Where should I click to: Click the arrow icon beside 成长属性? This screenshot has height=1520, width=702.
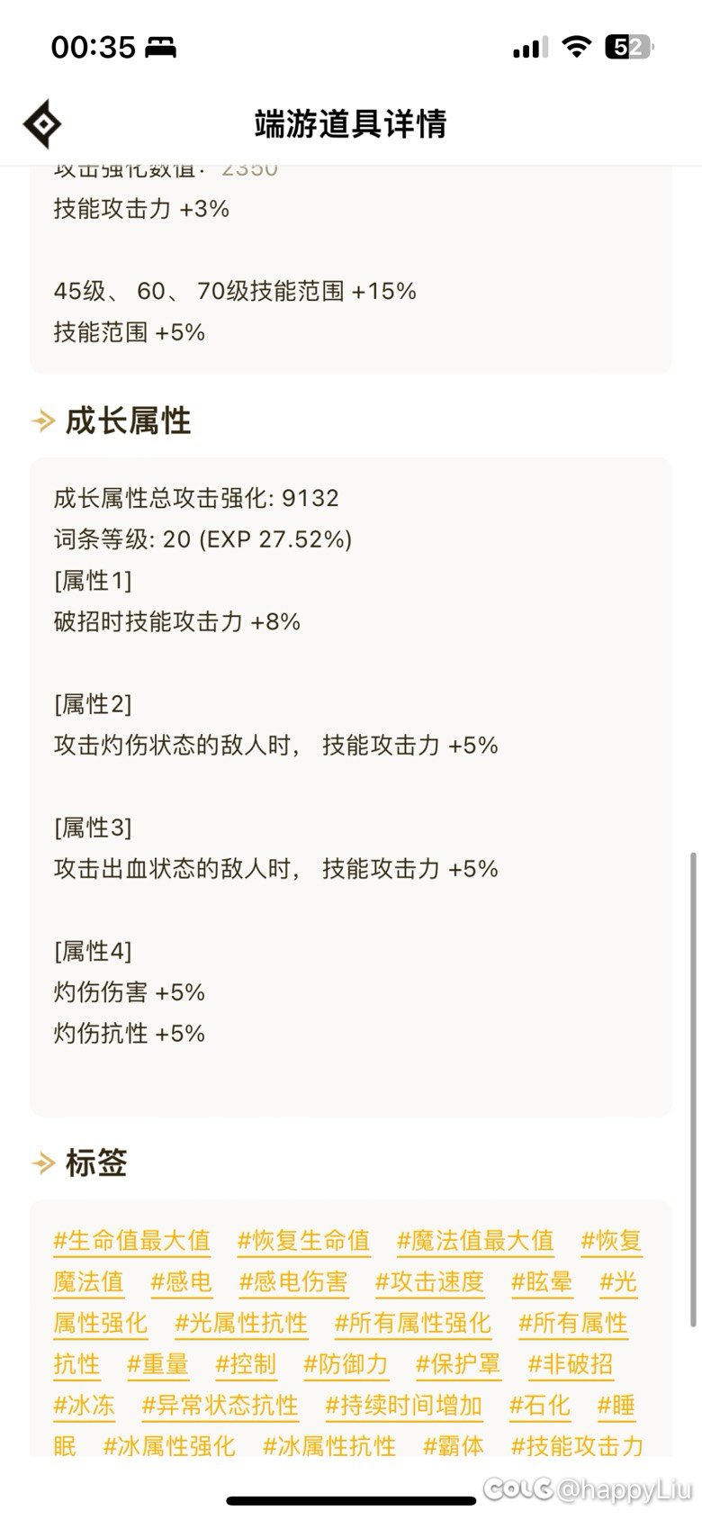[43, 421]
